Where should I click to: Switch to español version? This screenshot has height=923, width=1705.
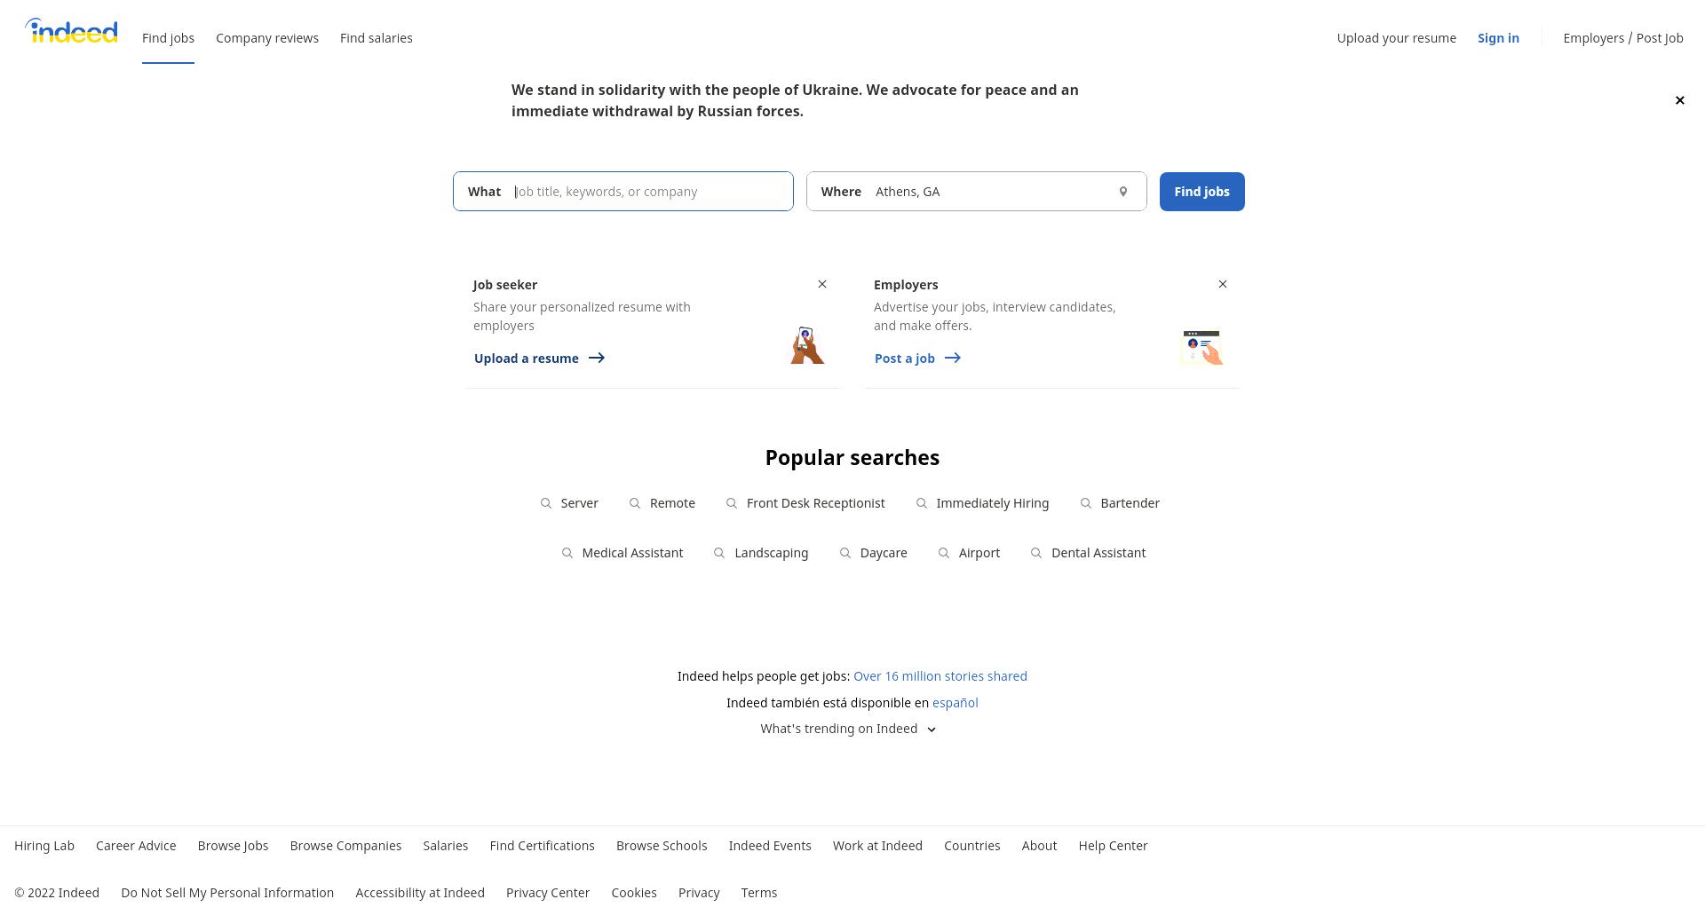(x=956, y=703)
